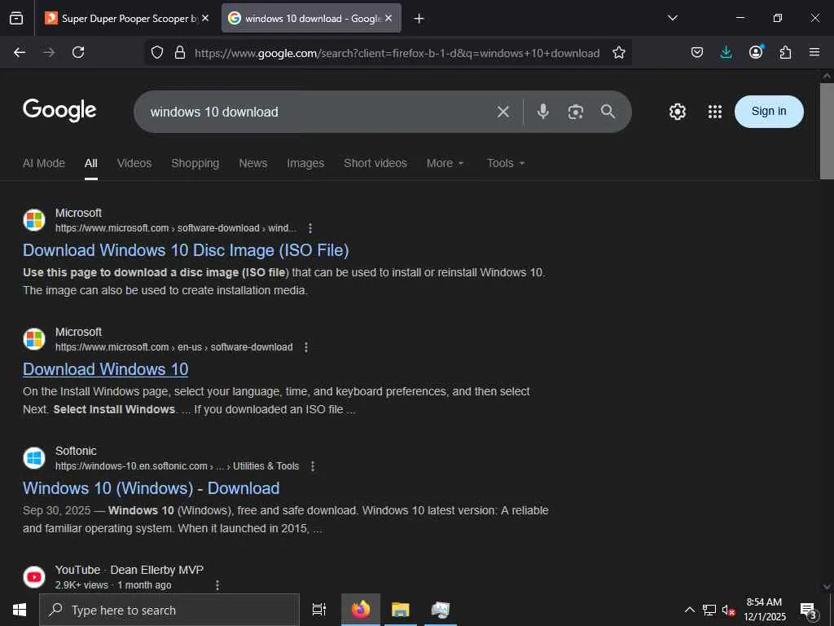Click the Softonic site name

[76, 451]
